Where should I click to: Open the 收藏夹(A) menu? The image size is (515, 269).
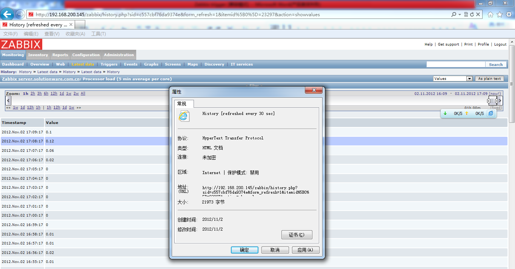tap(75, 34)
